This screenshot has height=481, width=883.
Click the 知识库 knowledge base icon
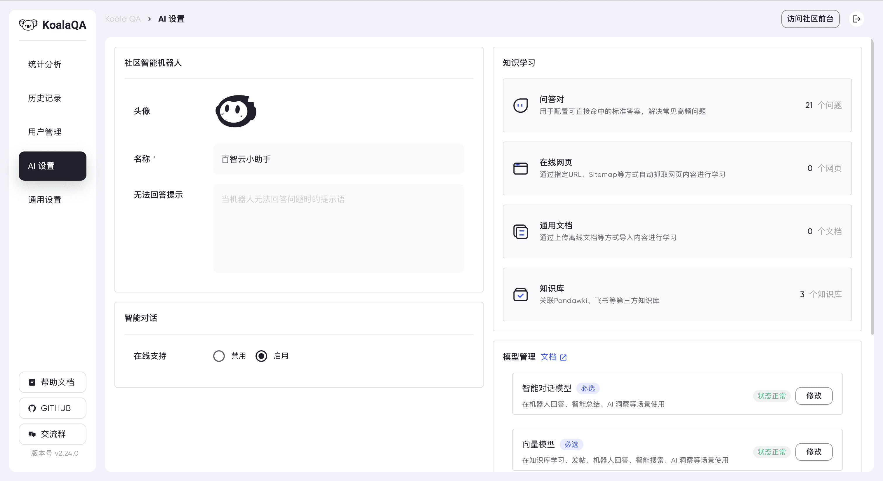tap(520, 294)
